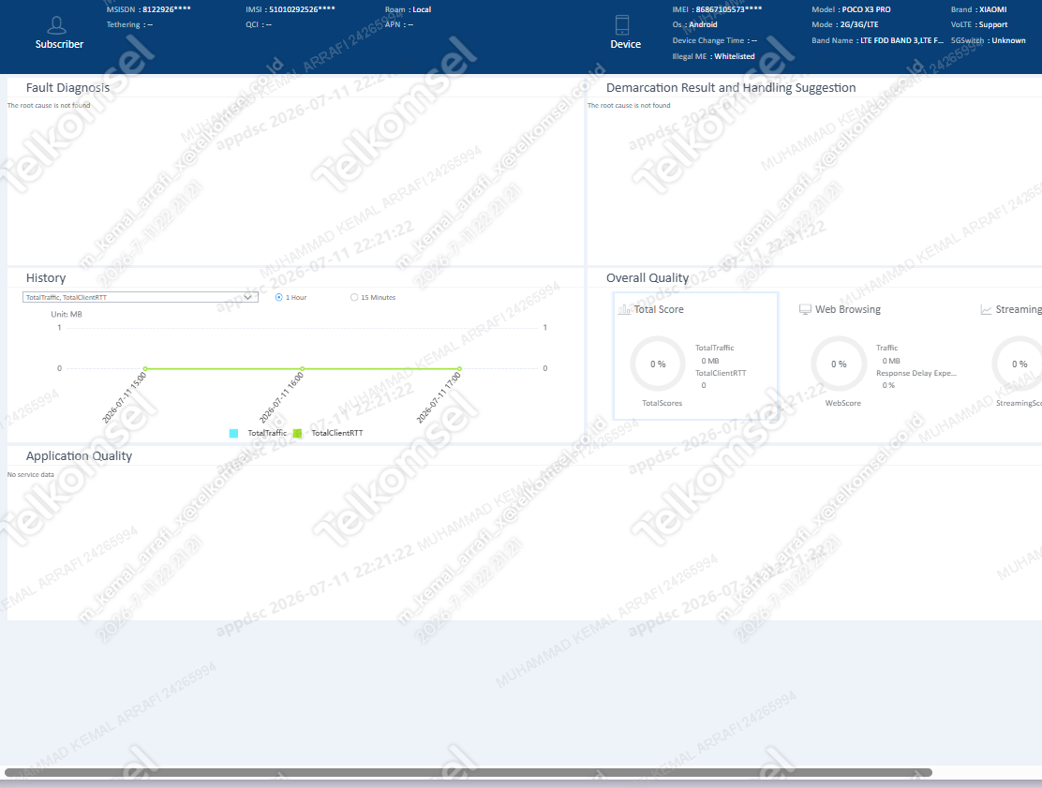Click the History heading
1042x788 pixels.
46,277
